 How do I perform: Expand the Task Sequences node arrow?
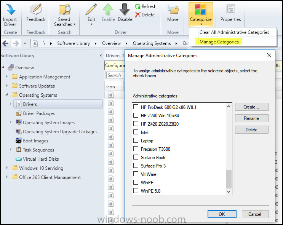click(11, 149)
